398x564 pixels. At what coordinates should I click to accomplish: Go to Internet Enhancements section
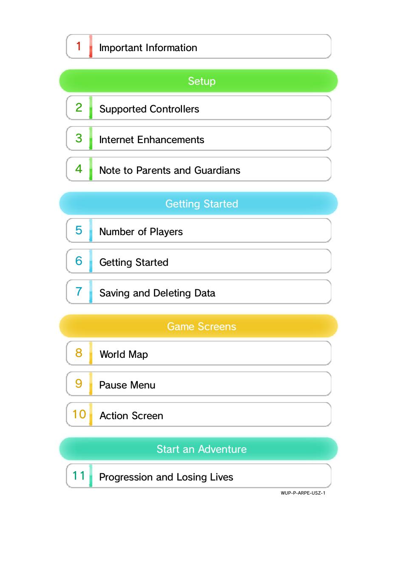tap(198, 139)
